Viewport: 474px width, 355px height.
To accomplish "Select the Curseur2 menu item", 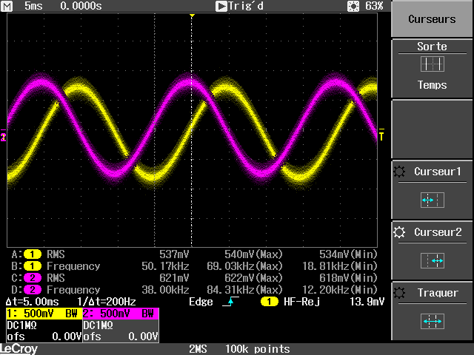I will [x=432, y=249].
